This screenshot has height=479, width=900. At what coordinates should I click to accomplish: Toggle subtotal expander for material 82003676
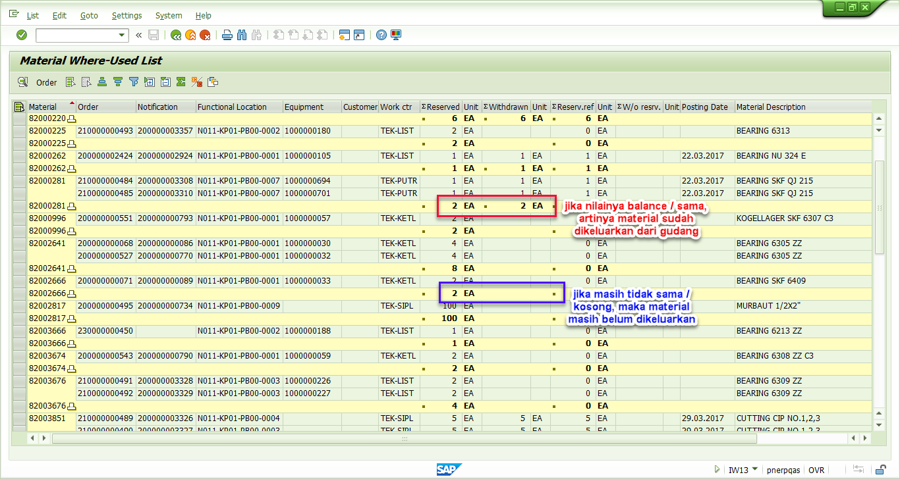72,406
